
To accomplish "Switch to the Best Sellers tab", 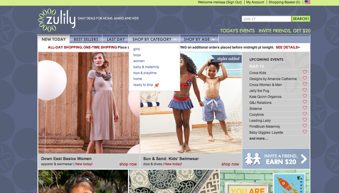I will (86, 39).
